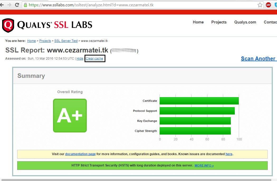Click the Certificate score bar

tap(199, 101)
